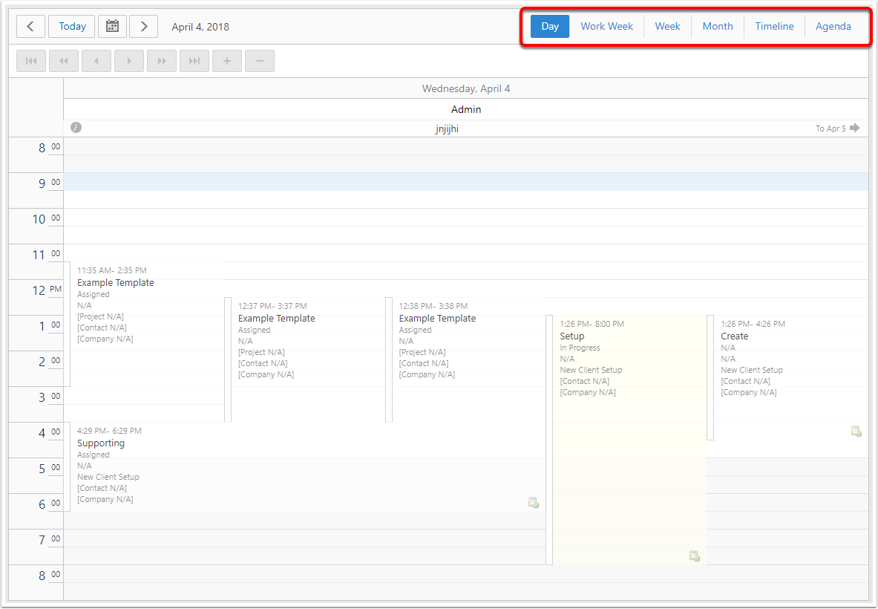Open the Setup In Progress appointment
This screenshot has height=609, width=878.
626,440
